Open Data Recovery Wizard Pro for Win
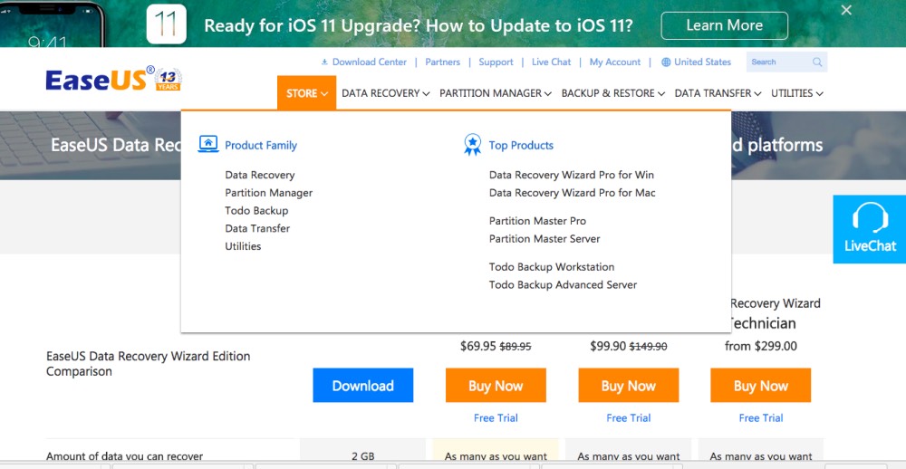The width and height of the screenshot is (906, 469). pos(572,175)
